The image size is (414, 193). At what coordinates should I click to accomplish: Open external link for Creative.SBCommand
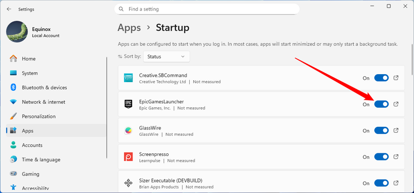pyautogui.click(x=396, y=78)
